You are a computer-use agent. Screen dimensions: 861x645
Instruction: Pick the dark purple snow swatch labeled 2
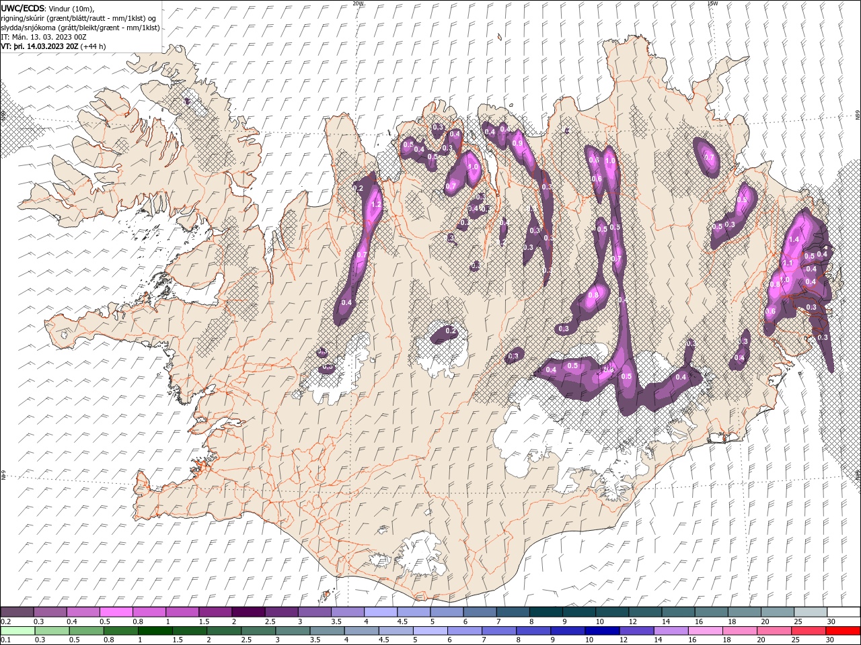(x=248, y=612)
